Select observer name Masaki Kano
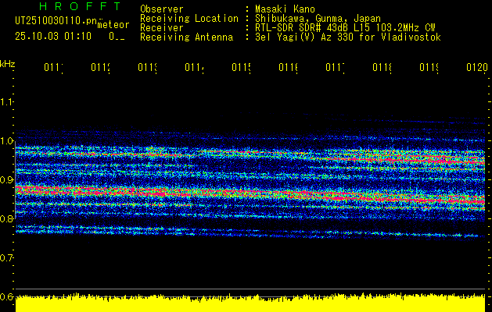492x312 pixels. (285, 9)
